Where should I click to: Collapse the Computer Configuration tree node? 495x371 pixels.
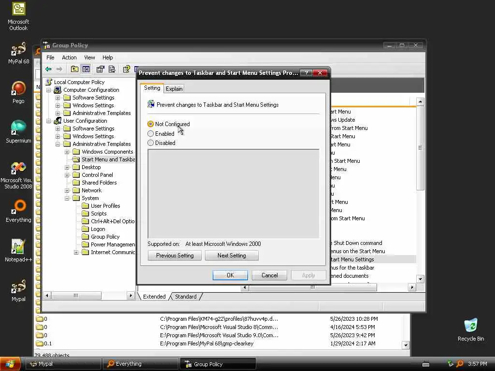(x=49, y=90)
